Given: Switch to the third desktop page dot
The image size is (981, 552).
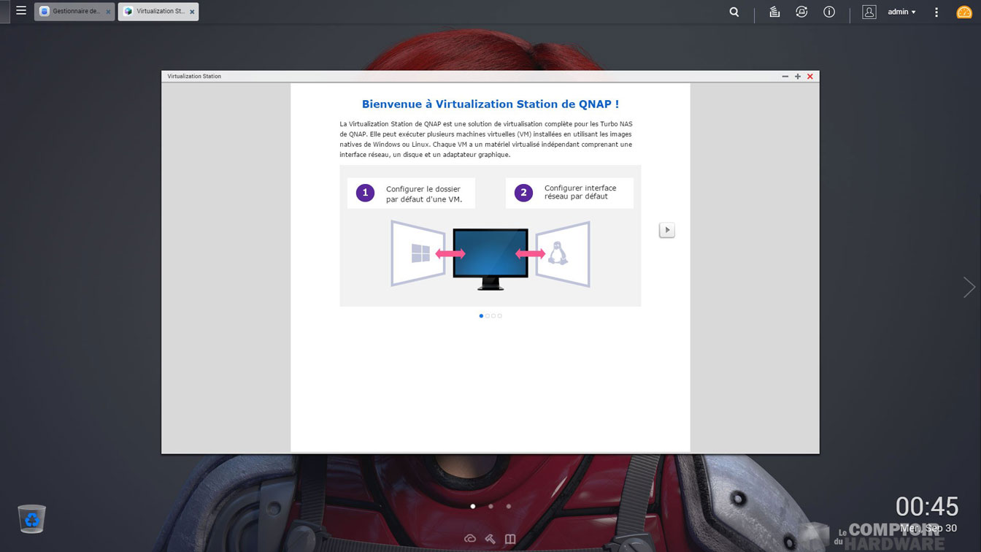Looking at the screenshot, I should (x=509, y=506).
